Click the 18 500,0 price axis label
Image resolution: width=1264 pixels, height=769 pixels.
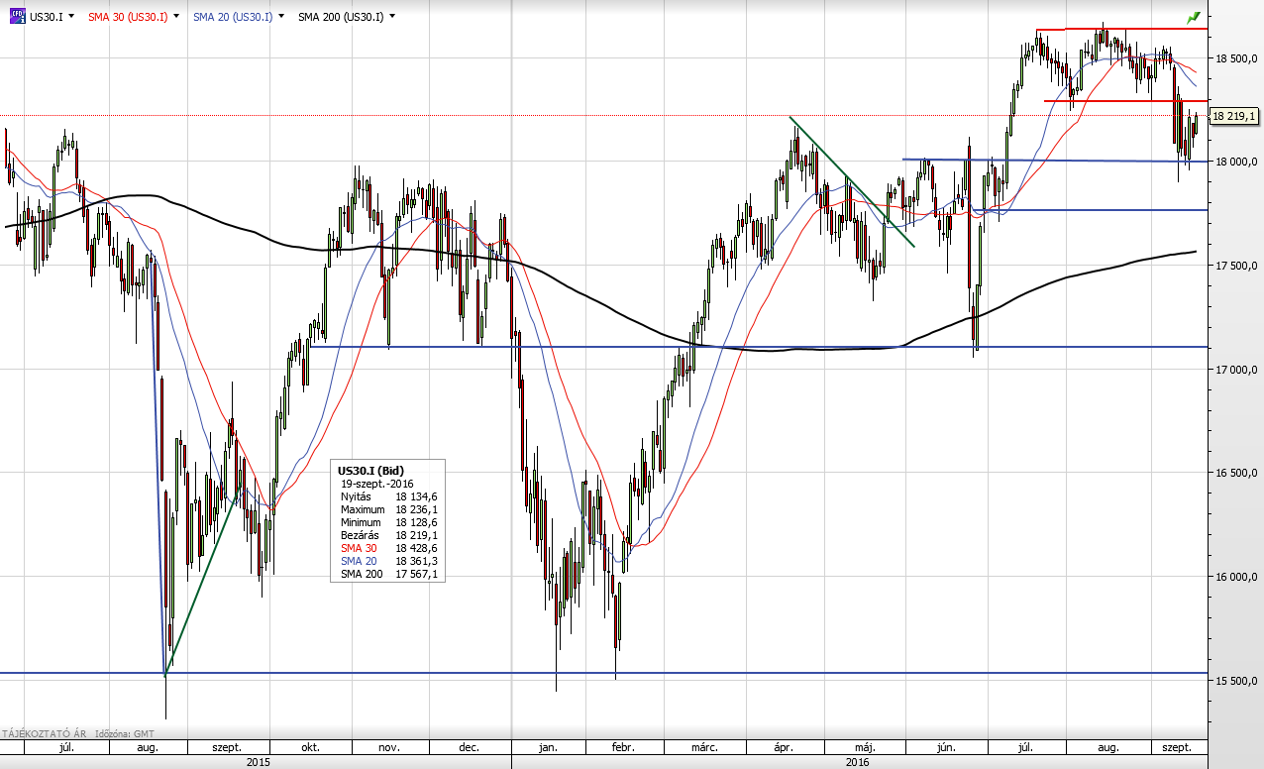[x=1236, y=58]
